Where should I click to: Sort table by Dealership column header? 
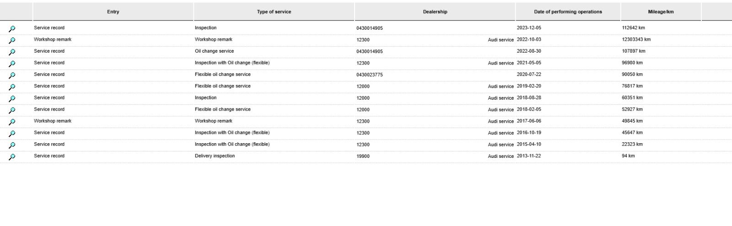[435, 12]
